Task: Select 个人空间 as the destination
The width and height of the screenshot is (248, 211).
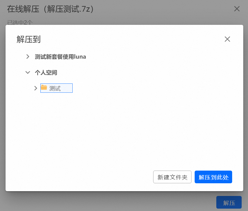Action: (46, 73)
